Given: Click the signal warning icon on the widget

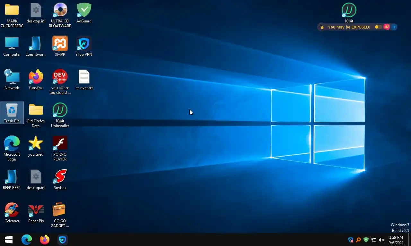Looking at the screenshot, I should [321, 27].
